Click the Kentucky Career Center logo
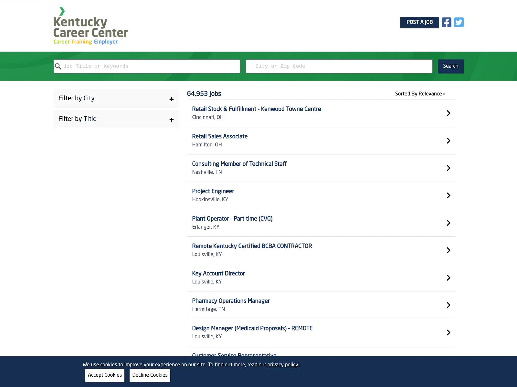Image resolution: width=517 pixels, height=387 pixels. pos(90,26)
